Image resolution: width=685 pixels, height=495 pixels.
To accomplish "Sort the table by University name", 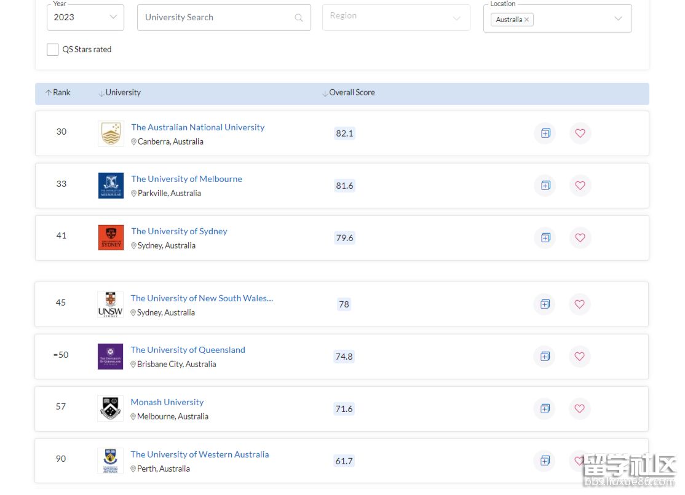I will [120, 93].
